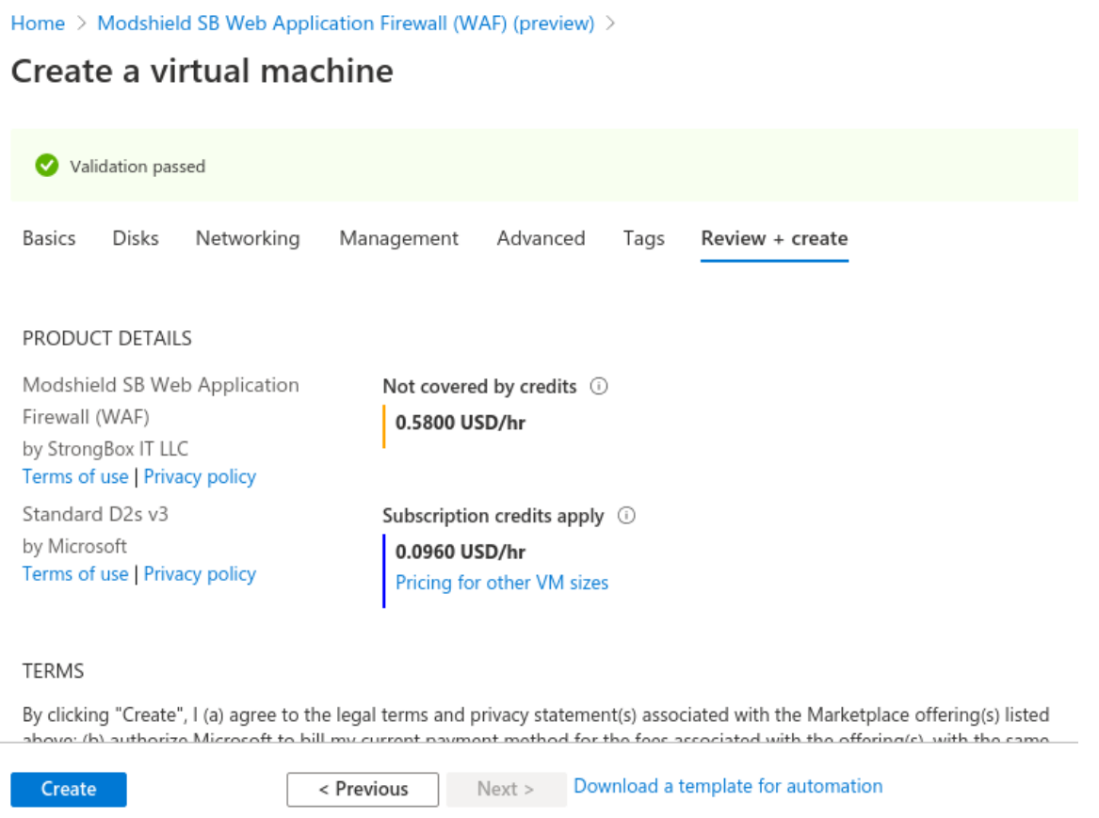Image resolution: width=1099 pixels, height=818 pixels.
Task: Download a template for automation
Action: click(728, 787)
